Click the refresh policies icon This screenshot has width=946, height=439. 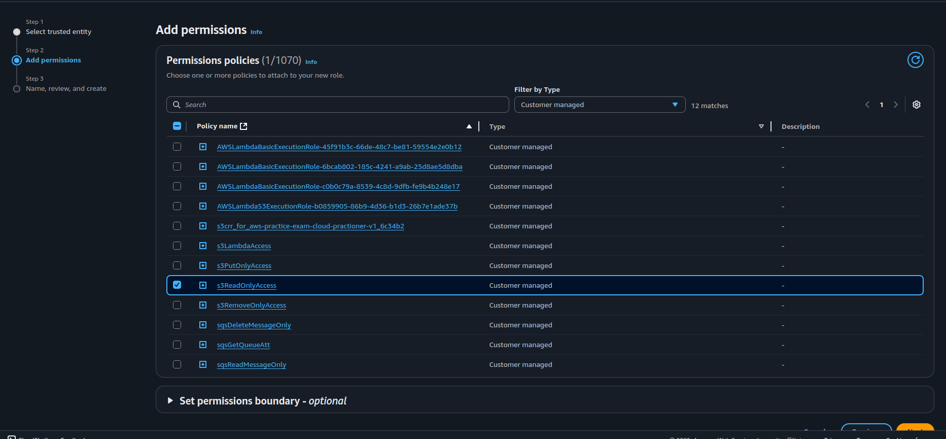915,60
